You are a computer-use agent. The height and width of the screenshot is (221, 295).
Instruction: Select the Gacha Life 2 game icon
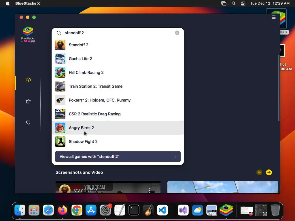pyautogui.click(x=60, y=59)
